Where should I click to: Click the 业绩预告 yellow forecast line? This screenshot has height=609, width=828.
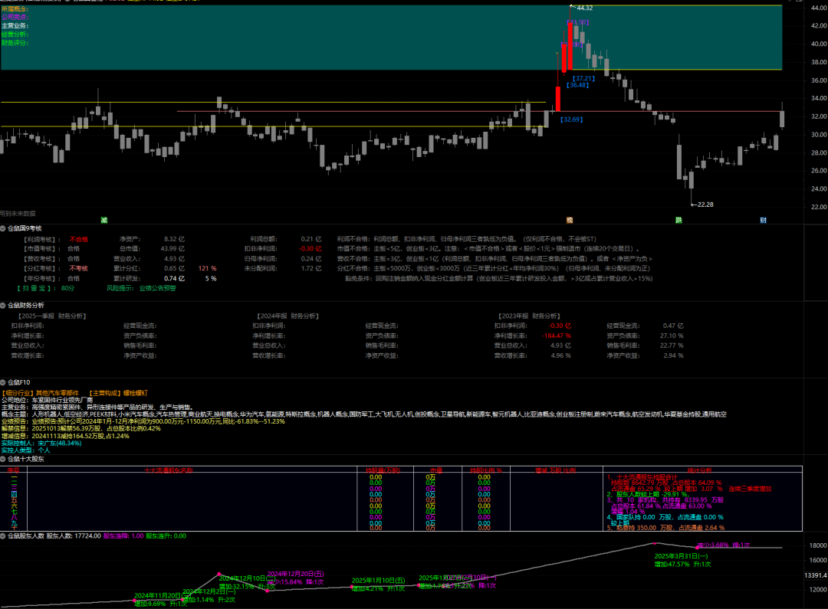(x=143, y=421)
